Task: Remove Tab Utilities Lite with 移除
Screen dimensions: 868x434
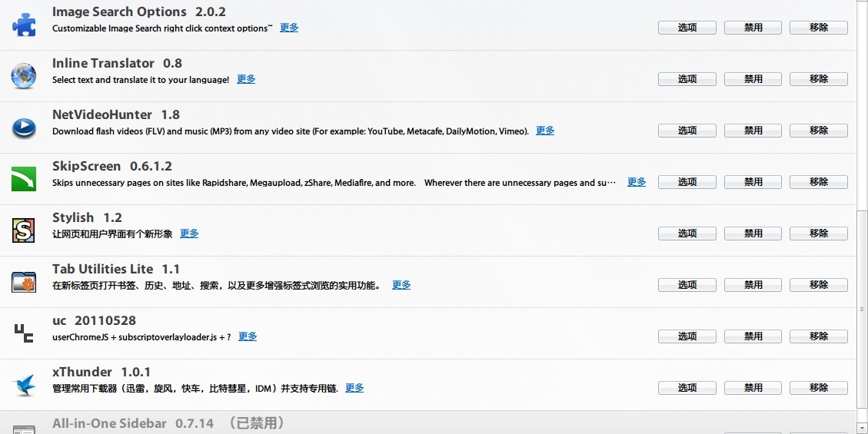Action: pos(818,285)
